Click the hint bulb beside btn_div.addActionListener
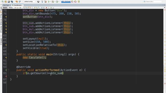166x93 pixels. pos(6,32)
